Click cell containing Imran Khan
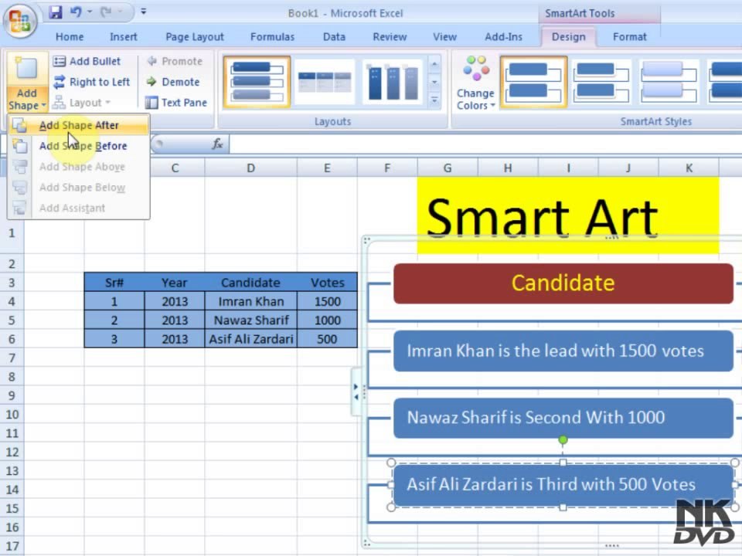742x556 pixels. [x=250, y=301]
